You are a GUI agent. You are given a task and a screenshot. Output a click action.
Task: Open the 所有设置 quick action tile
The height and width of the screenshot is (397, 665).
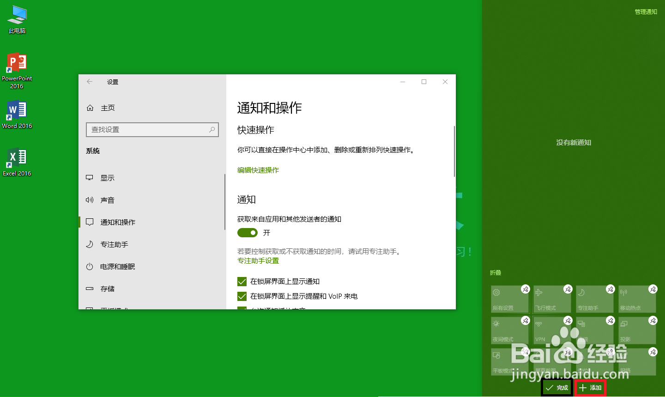point(510,299)
